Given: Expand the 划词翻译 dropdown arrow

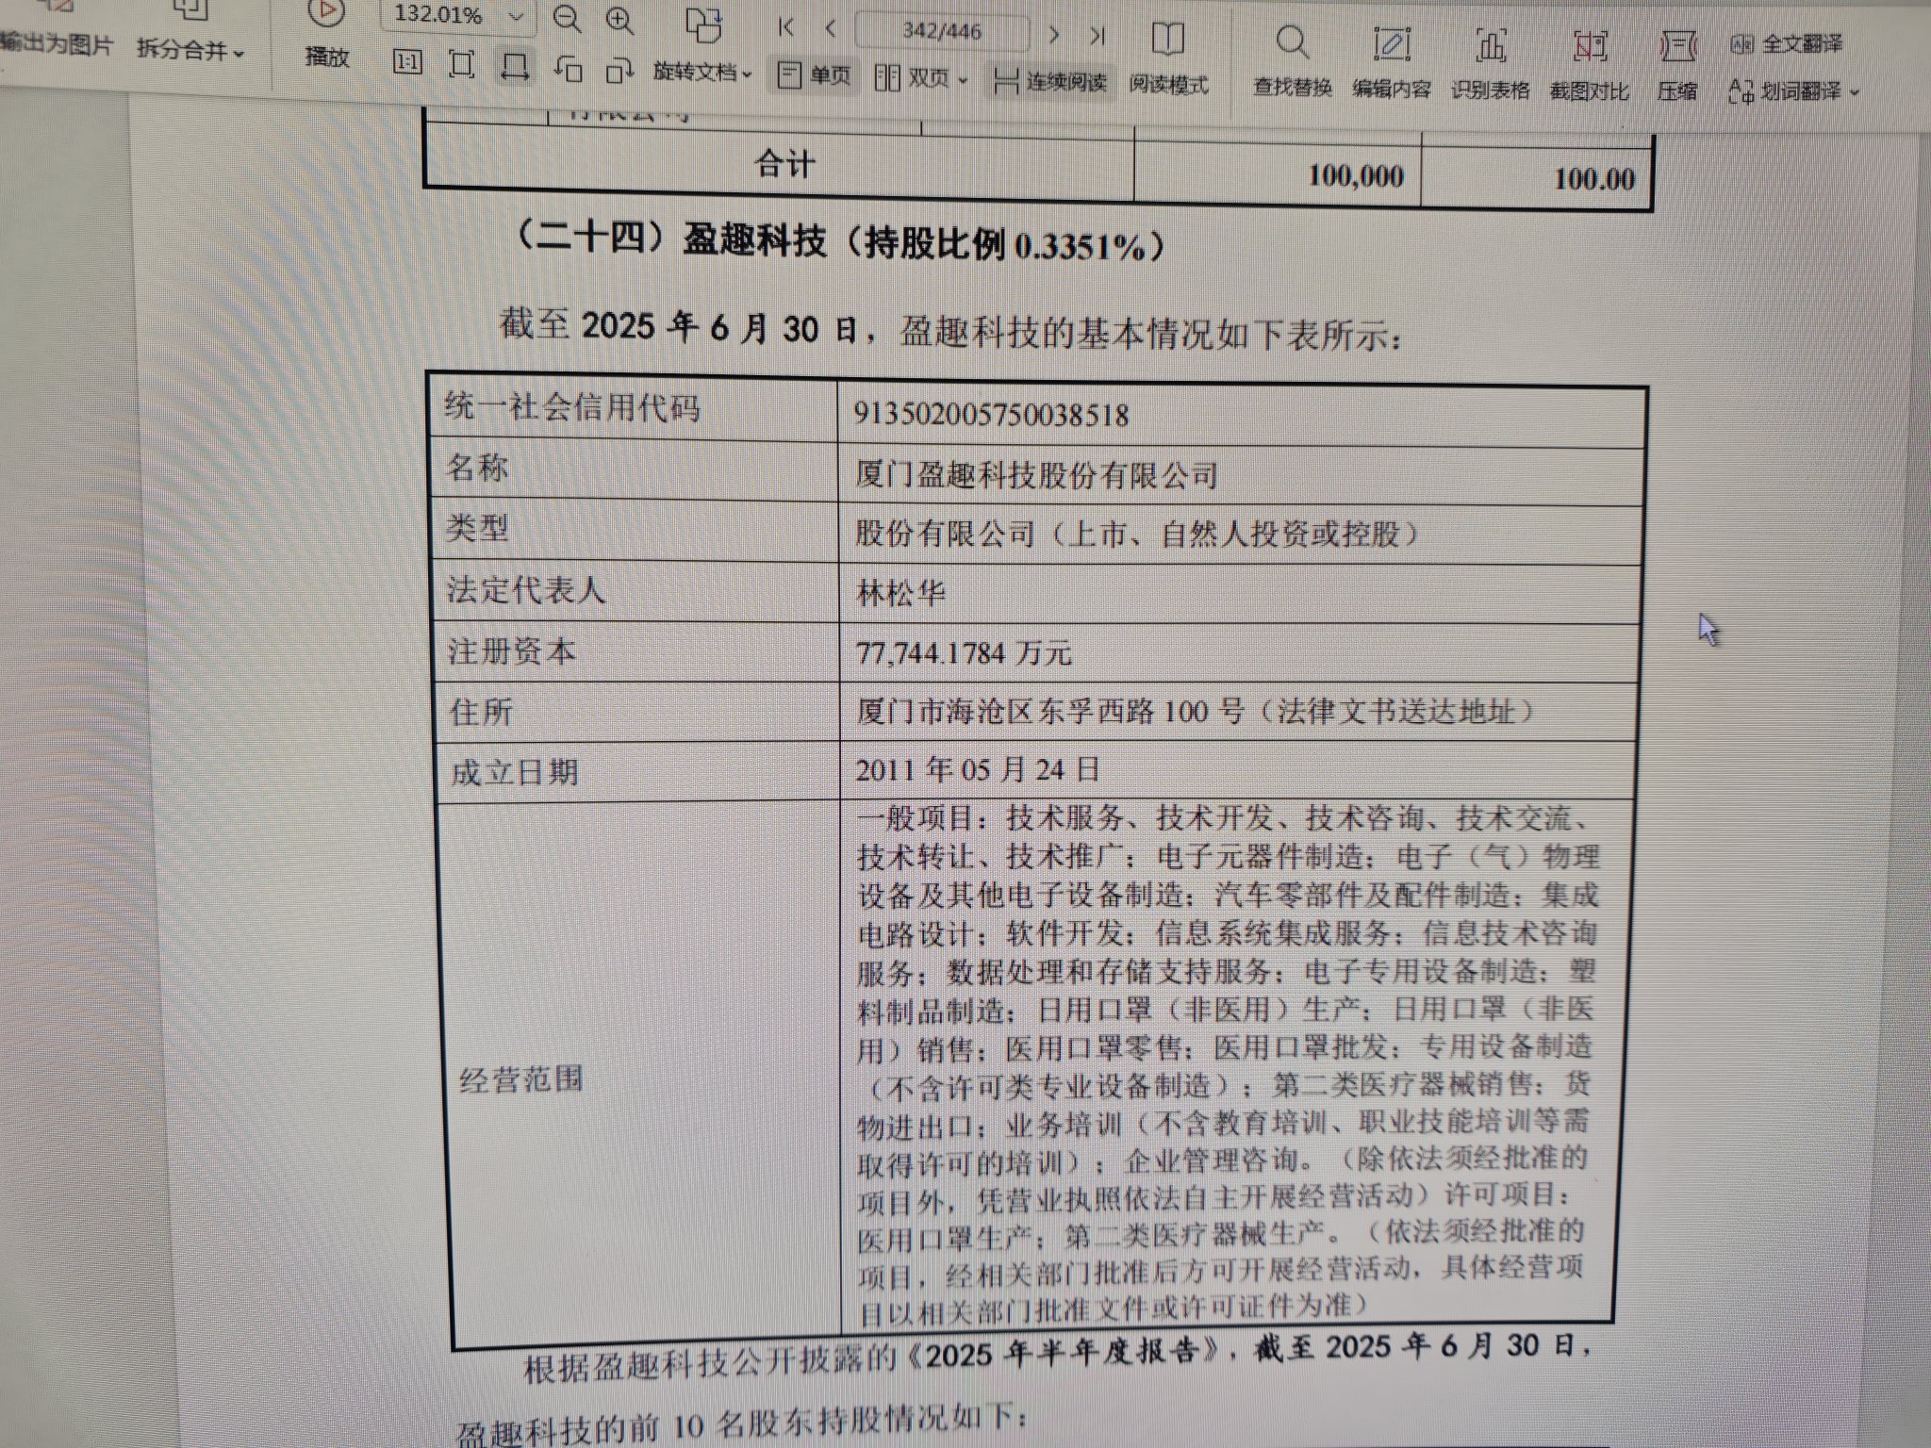Looking at the screenshot, I should tap(1855, 92).
